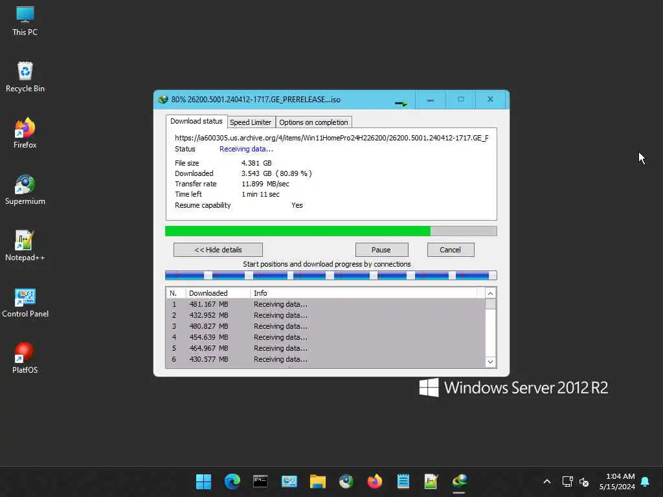The image size is (663, 497).
Task: Click transfer rate 11.899 MB/sec
Action: click(x=265, y=184)
